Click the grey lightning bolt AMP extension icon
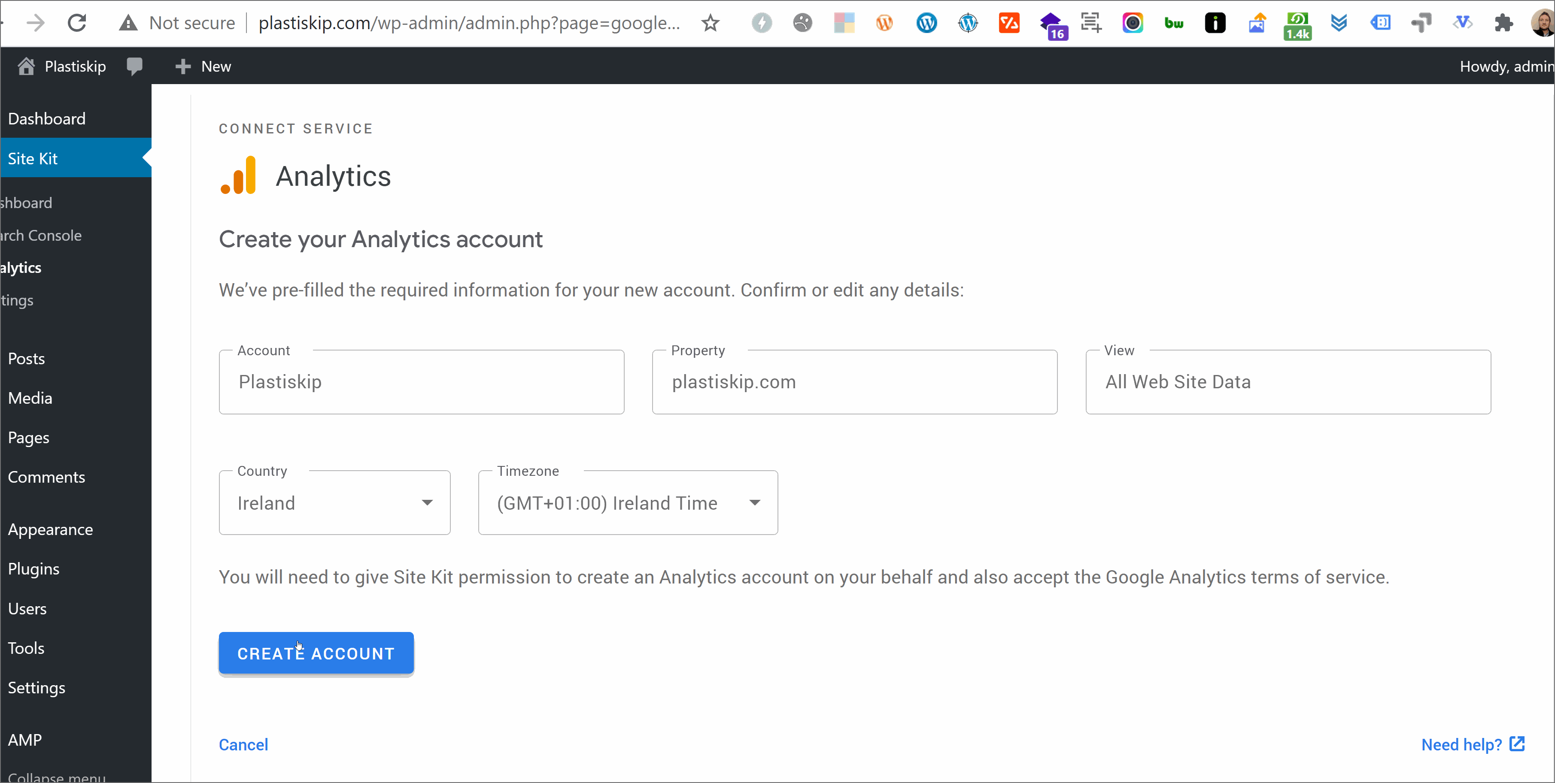1555x783 pixels. 761,23
